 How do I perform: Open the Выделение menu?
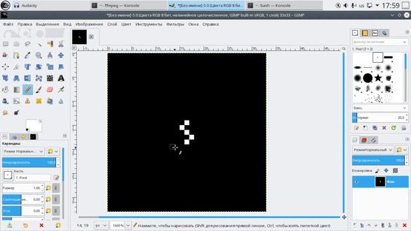click(48, 24)
